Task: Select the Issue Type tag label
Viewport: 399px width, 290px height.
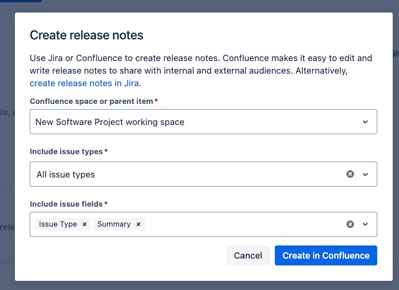Action: [x=58, y=224]
